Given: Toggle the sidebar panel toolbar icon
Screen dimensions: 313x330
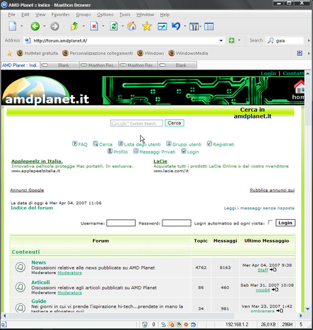Looking at the screenshot, I should (209, 27).
